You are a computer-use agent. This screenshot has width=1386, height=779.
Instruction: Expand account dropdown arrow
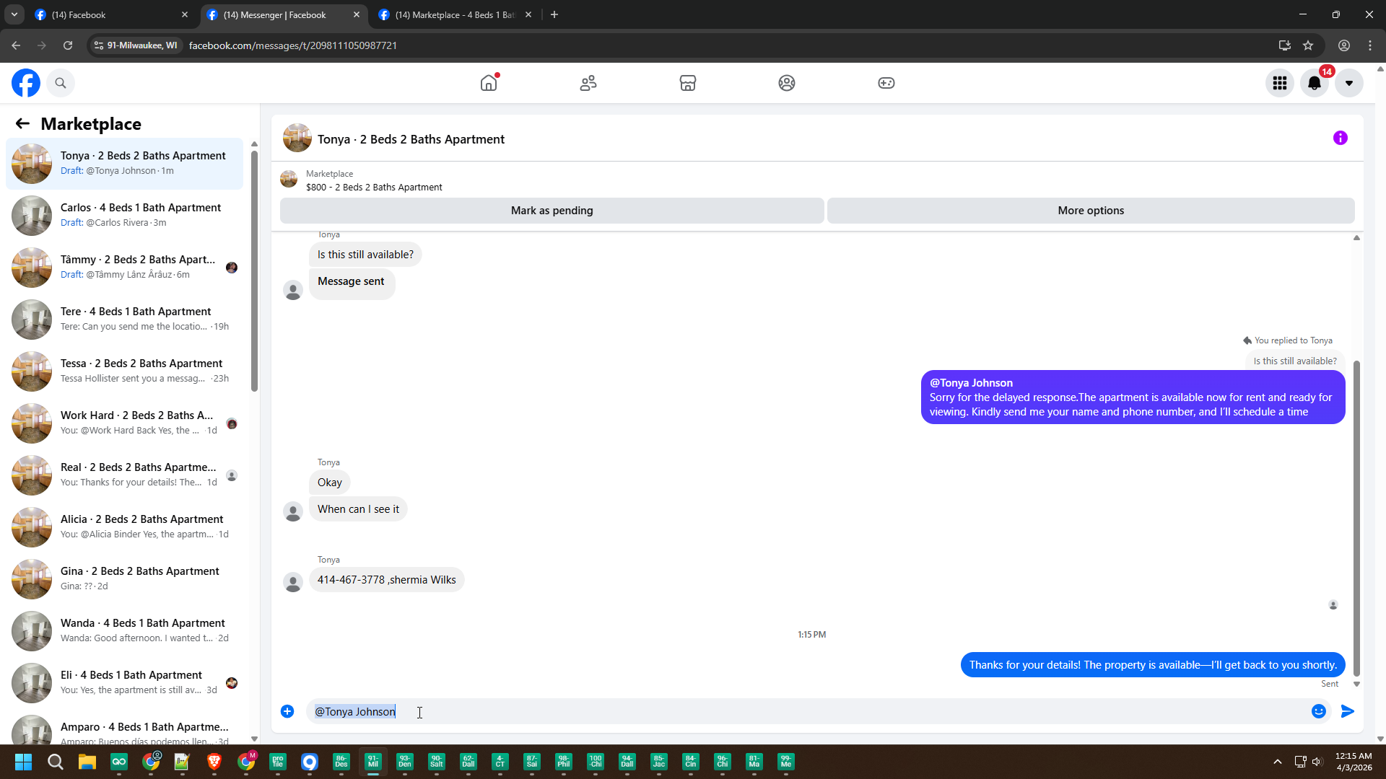(x=1349, y=83)
